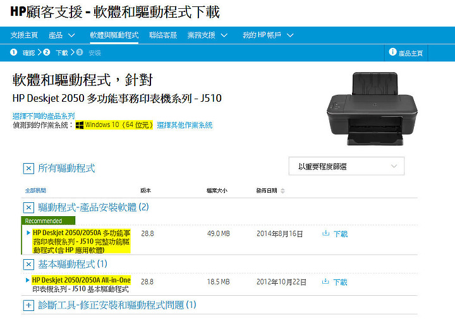455x335 pixels.
Task: Click the 18.5 MB file size
Action: coord(218,282)
